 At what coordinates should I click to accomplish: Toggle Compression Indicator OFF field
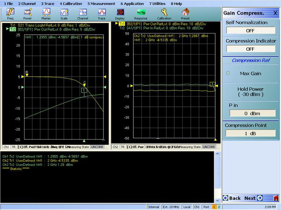(250, 49)
